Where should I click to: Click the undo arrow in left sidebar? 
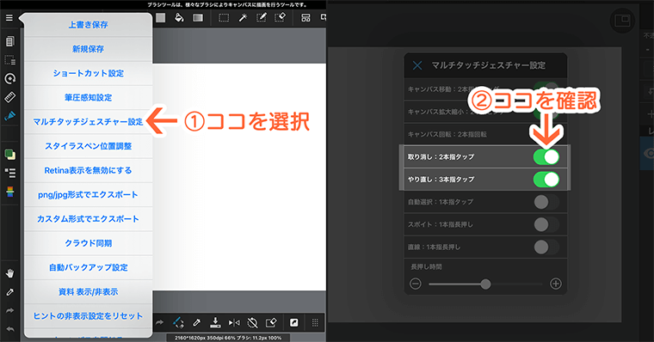click(10, 329)
